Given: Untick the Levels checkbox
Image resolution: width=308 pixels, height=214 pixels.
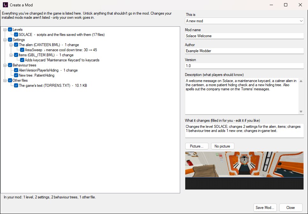Looking at the screenshot, I should point(10,30).
